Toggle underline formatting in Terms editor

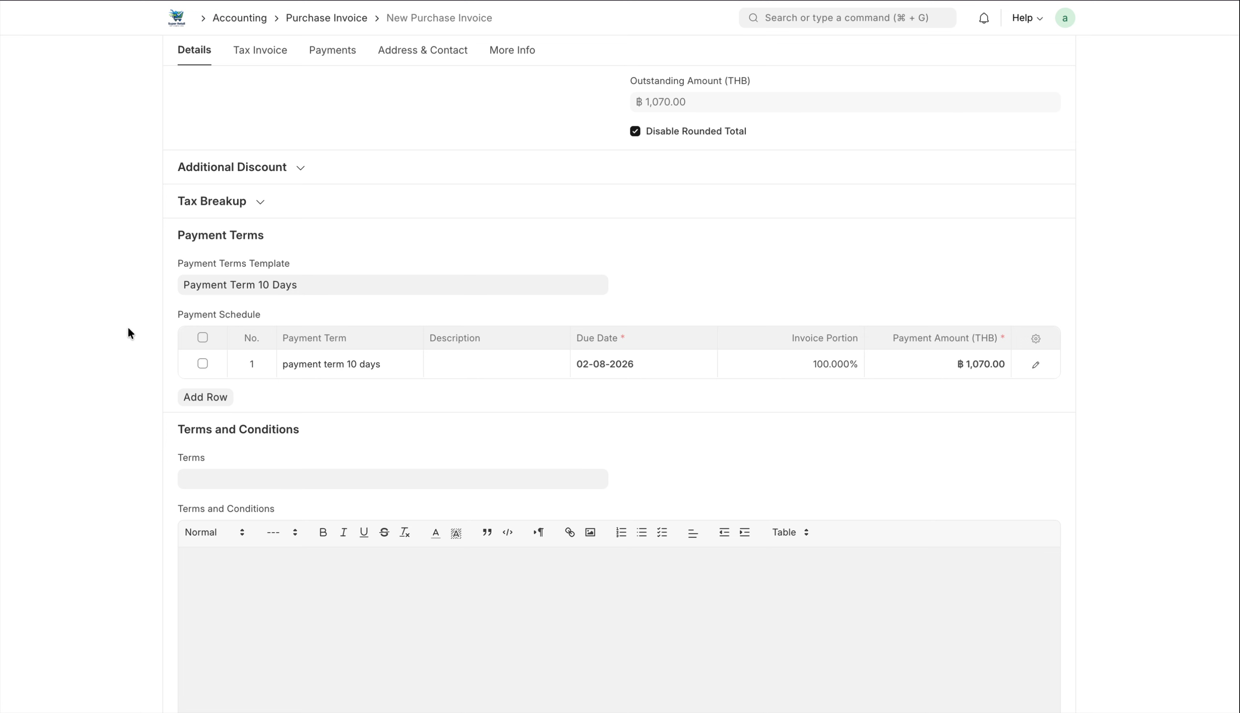pos(364,532)
